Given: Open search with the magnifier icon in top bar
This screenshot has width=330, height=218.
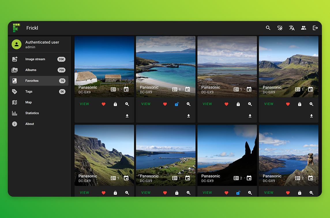Looking at the screenshot, I should (268, 28).
